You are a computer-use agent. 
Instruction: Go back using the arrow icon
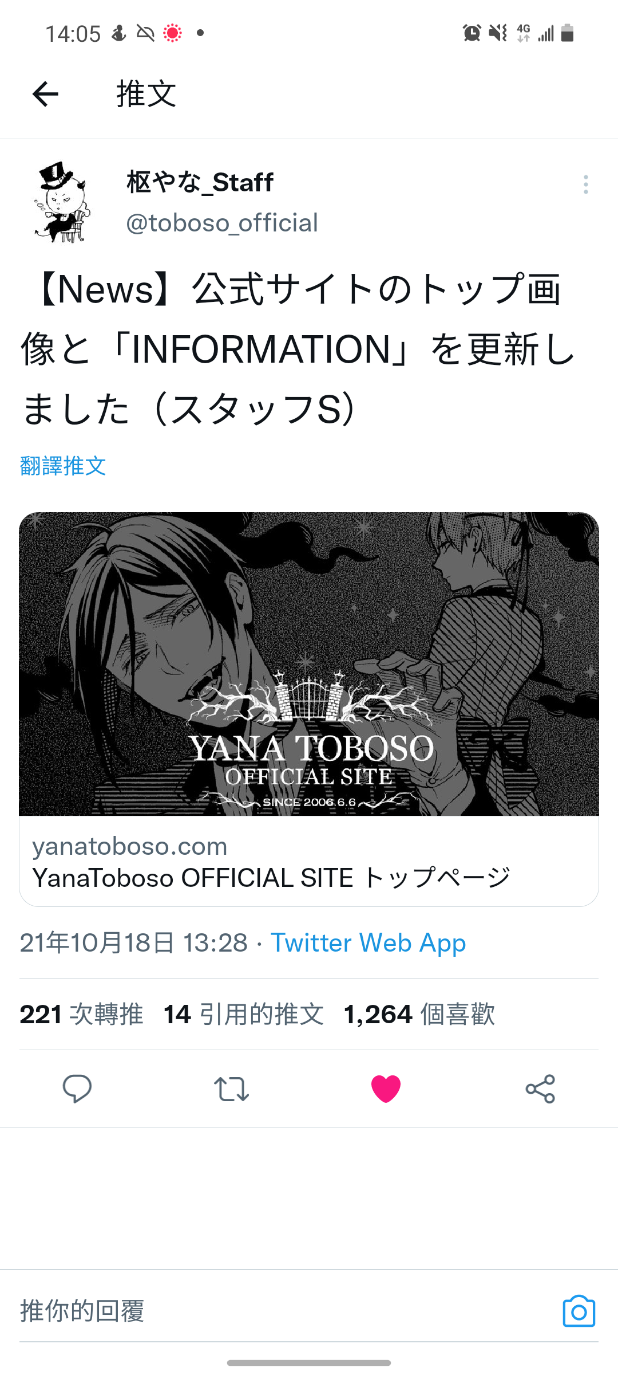click(x=46, y=94)
